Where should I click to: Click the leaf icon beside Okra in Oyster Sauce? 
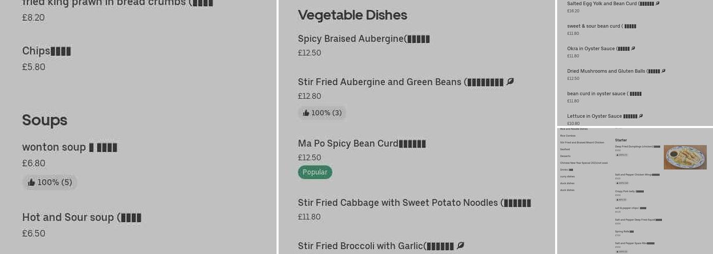click(633, 49)
